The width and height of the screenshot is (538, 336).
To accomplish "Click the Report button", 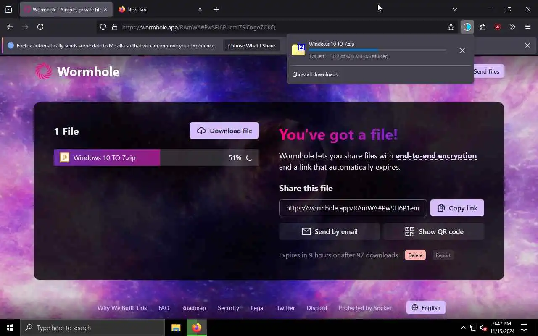I will coord(443,255).
